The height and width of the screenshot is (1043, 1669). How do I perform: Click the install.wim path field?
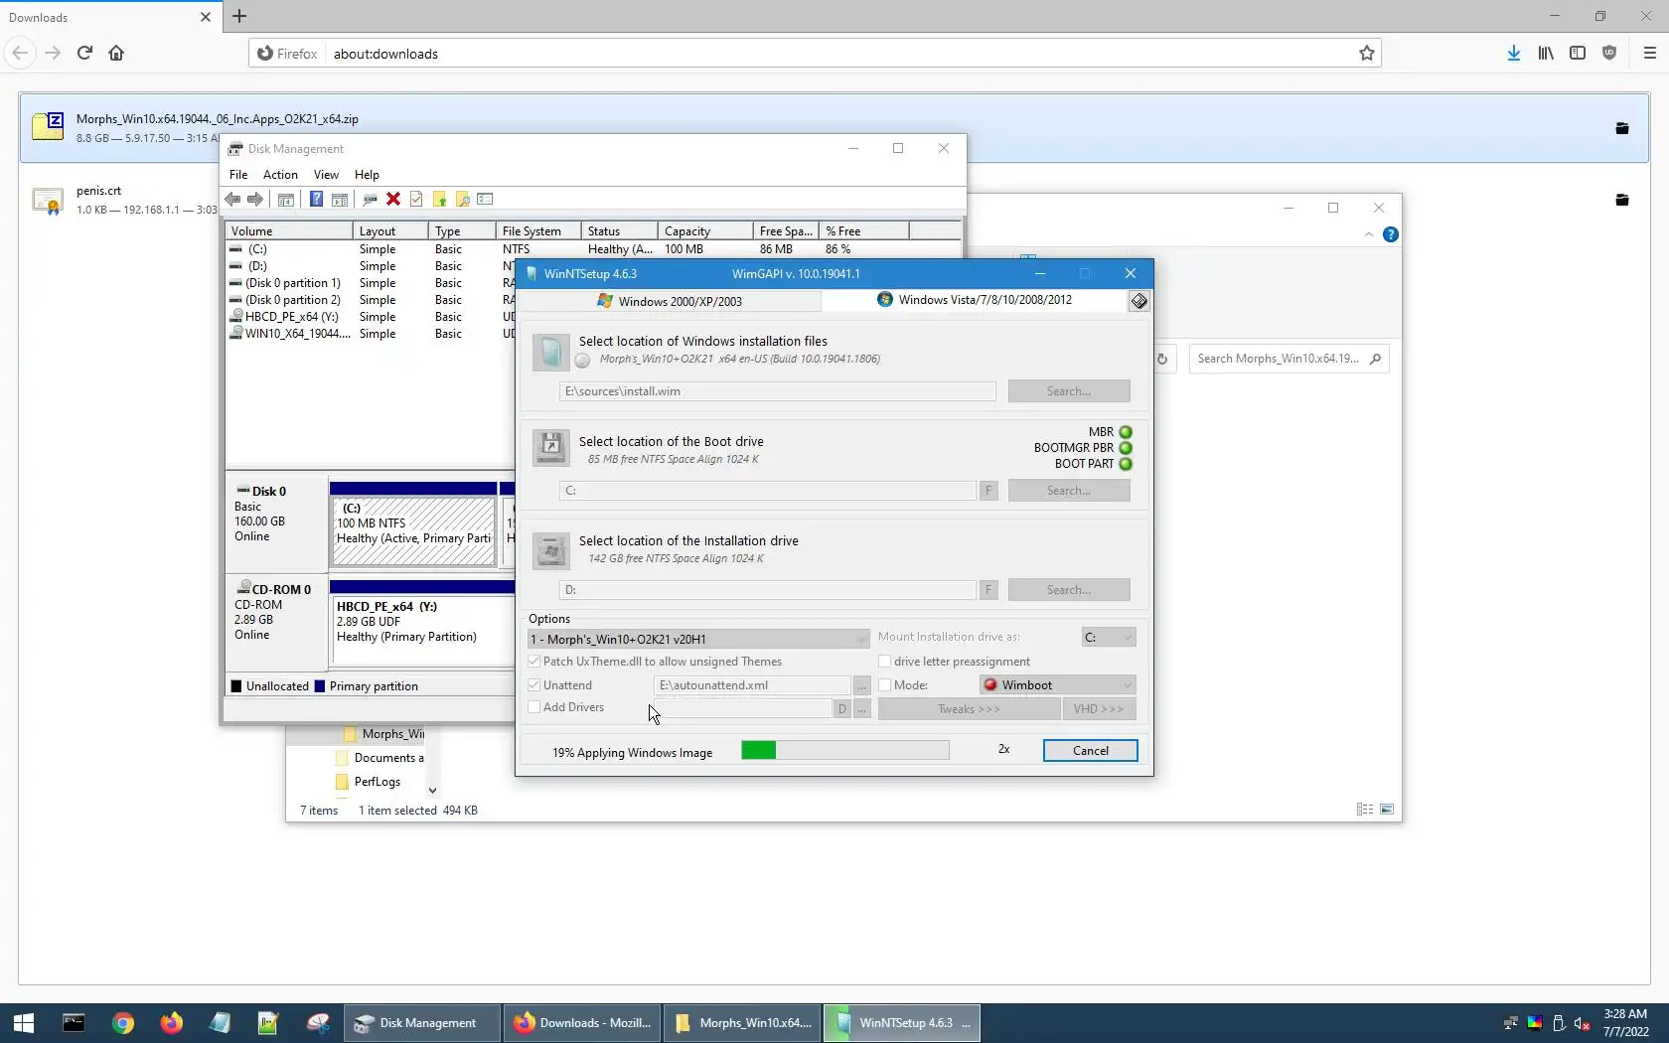click(x=778, y=391)
